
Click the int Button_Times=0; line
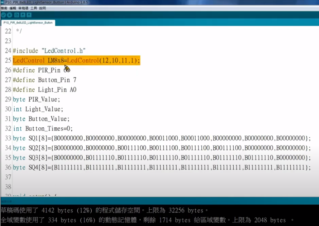point(43,129)
